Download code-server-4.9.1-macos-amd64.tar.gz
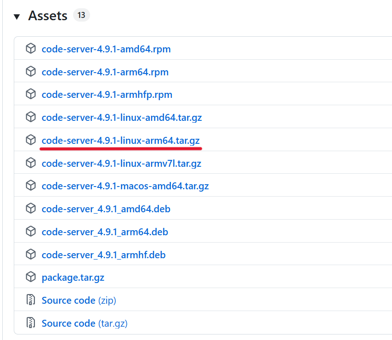The image size is (392, 340). point(125,186)
